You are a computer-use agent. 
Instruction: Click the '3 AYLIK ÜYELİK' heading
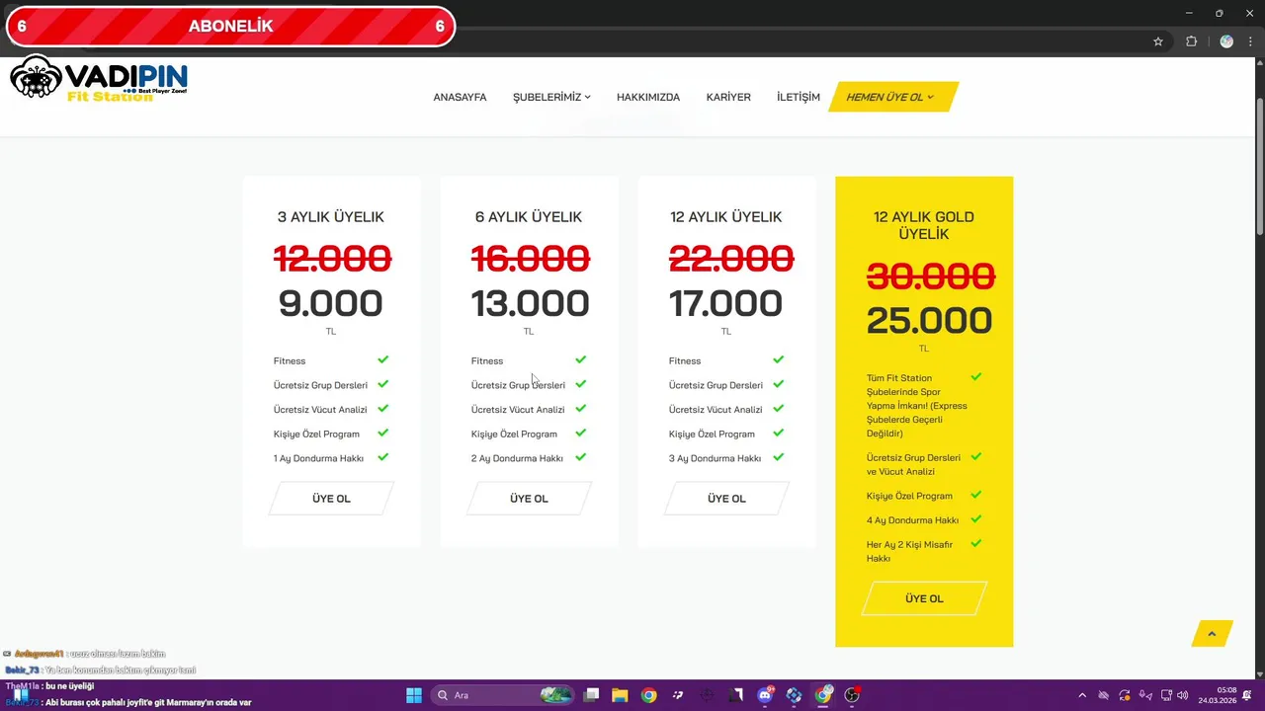[331, 217]
